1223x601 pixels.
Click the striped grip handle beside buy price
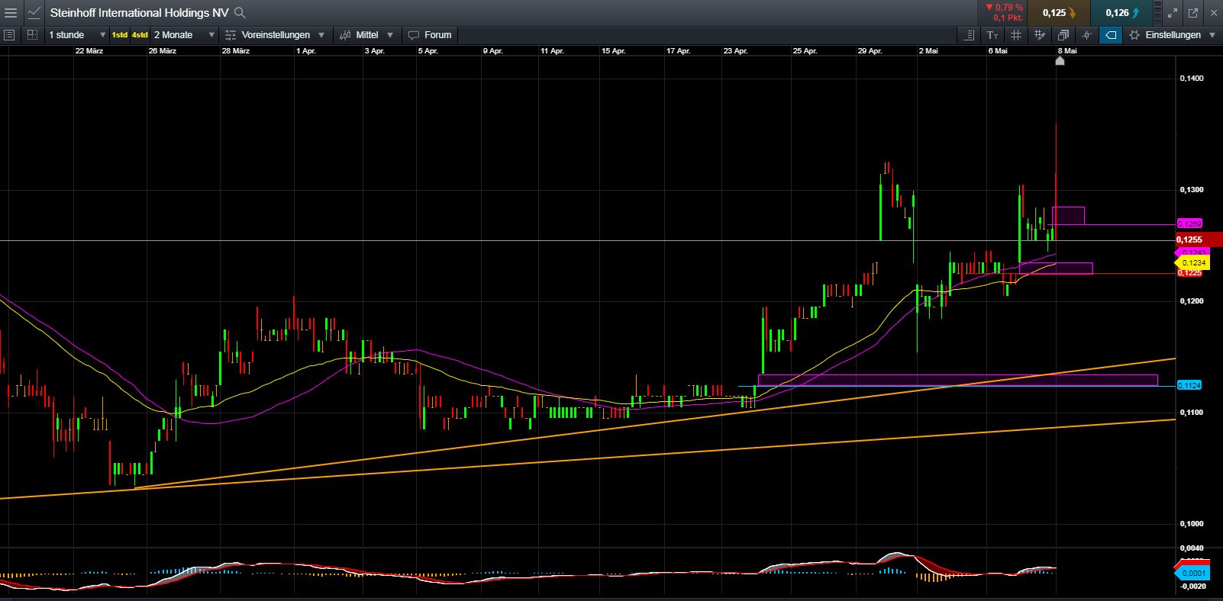pyautogui.click(x=1157, y=12)
